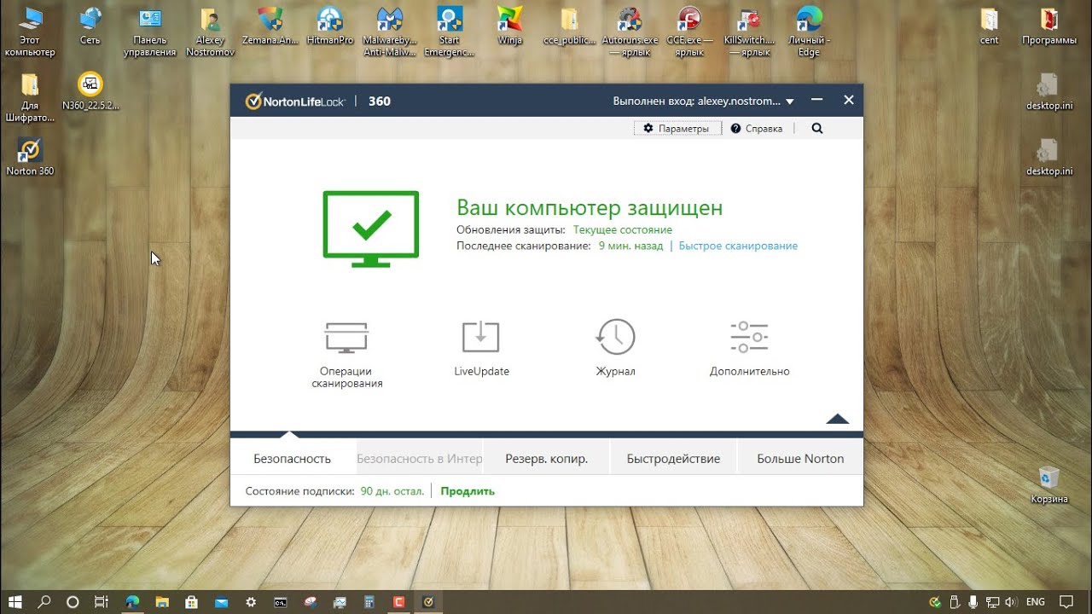
Task: Select the Norton 360 desktop shortcut
Action: point(30,157)
